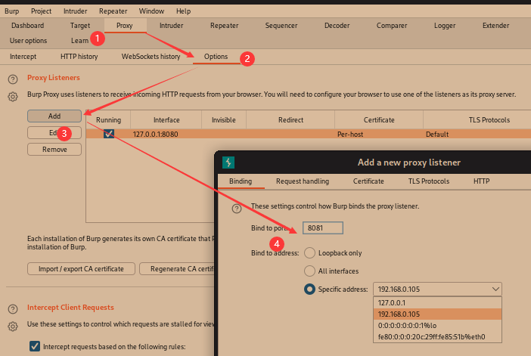The image size is (531, 356).
Task: Toggle Running checkbox for 127.0.0.1:8080 listener
Action: tap(109, 134)
